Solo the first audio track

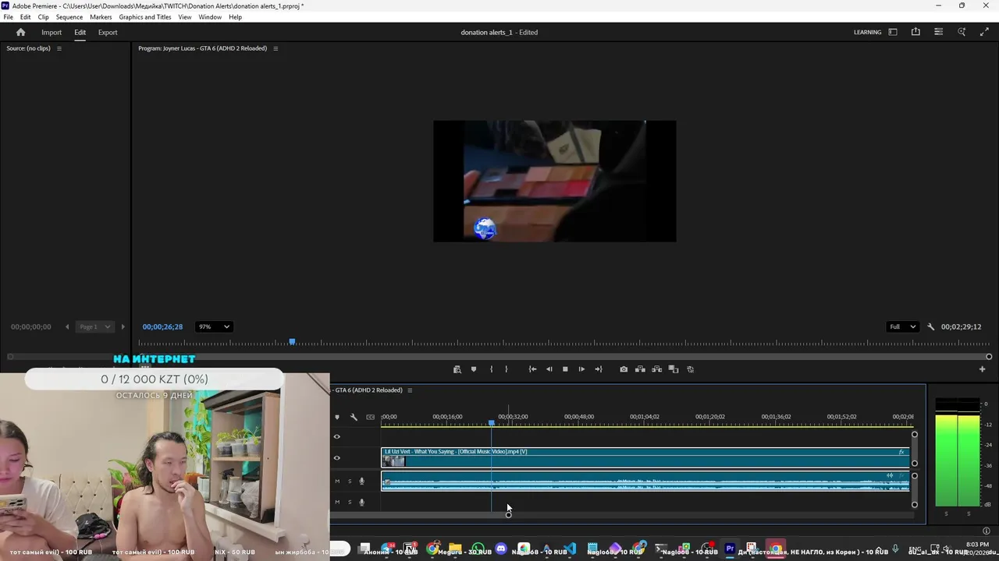pos(350,482)
